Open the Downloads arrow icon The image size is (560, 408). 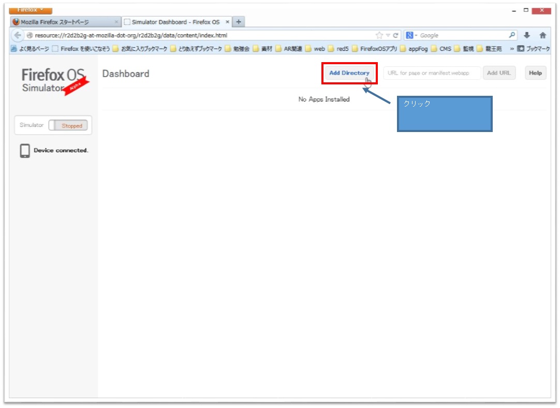pos(527,35)
